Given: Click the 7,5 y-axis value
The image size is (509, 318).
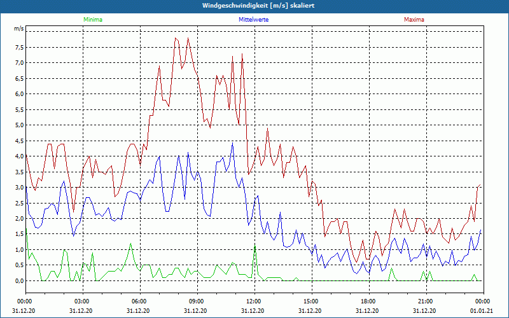Looking at the screenshot, I should tap(20, 47).
